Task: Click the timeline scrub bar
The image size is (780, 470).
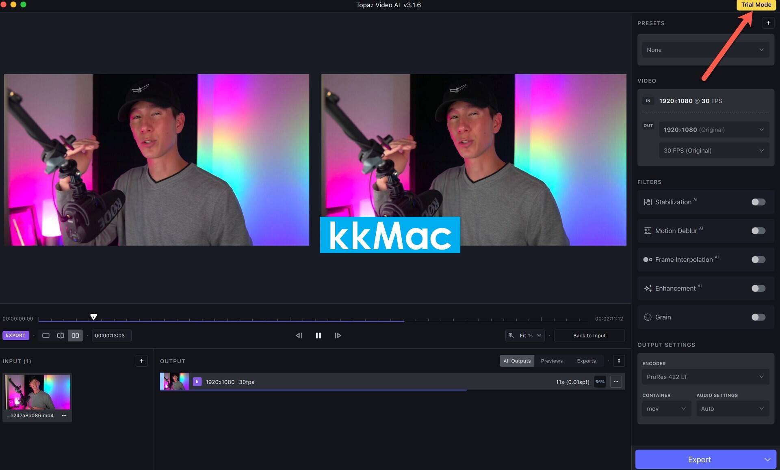Action: pyautogui.click(x=313, y=320)
